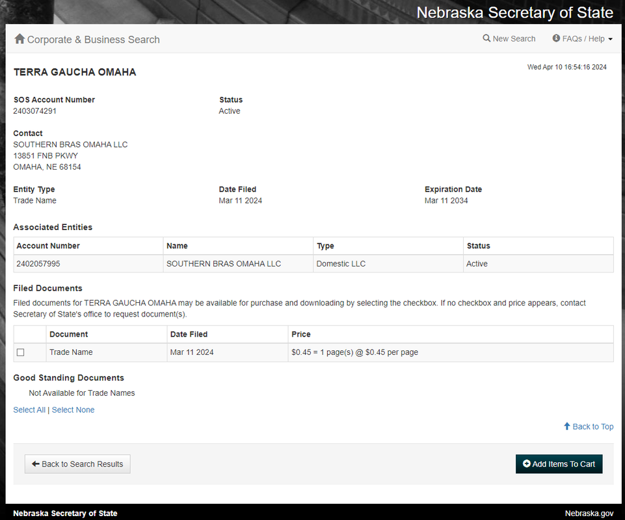Click OMAHA, NE 68154 contact line
625x520 pixels.
tap(47, 167)
